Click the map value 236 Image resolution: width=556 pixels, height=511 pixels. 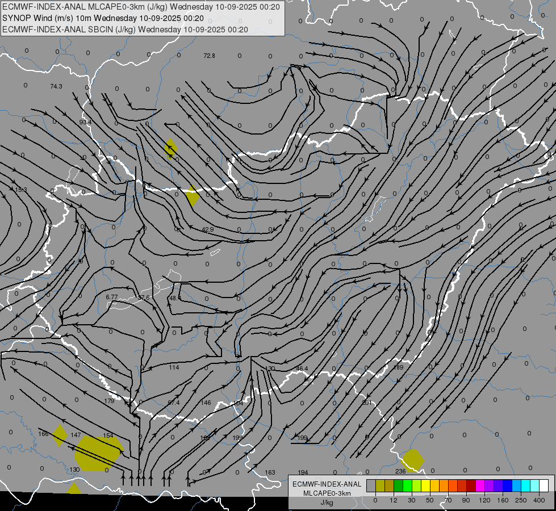(400, 471)
